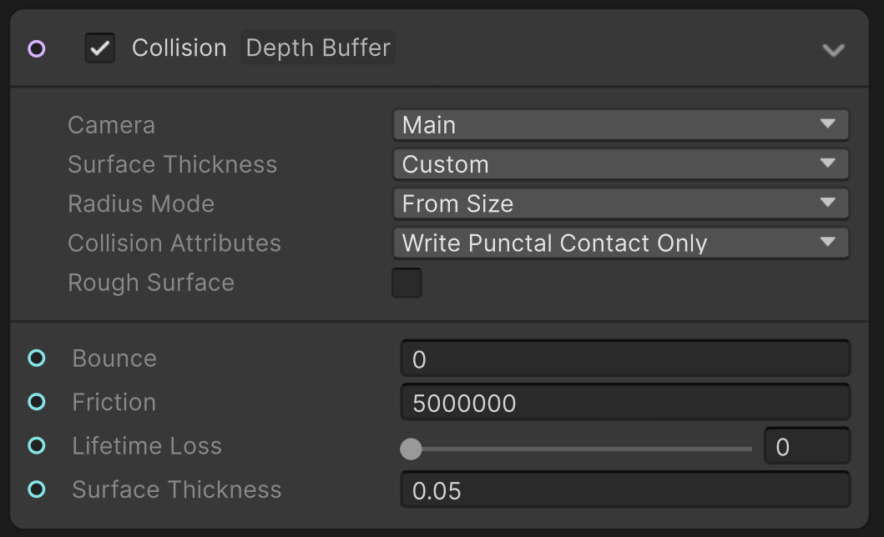
Task: Click the Rough Surface label
Action: (x=151, y=283)
